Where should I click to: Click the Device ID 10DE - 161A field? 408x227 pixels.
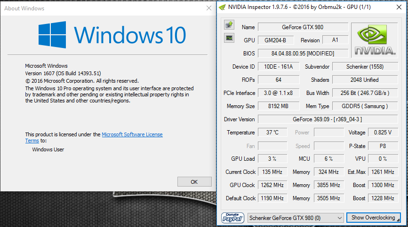tap(279, 66)
